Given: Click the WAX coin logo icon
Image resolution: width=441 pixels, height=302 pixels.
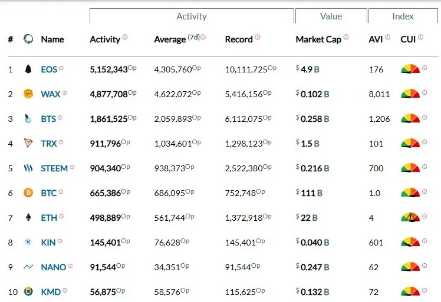Looking at the screenshot, I should pos(28,94).
